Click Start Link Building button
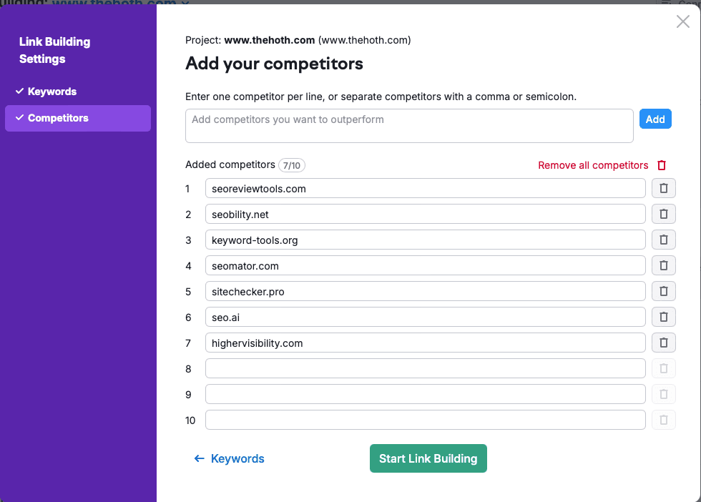701x502 pixels. [428, 458]
